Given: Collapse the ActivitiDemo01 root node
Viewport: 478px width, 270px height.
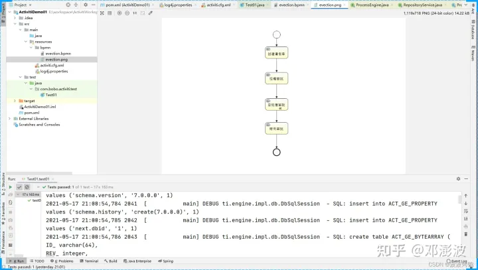Looking at the screenshot, I should [x=10, y=12].
